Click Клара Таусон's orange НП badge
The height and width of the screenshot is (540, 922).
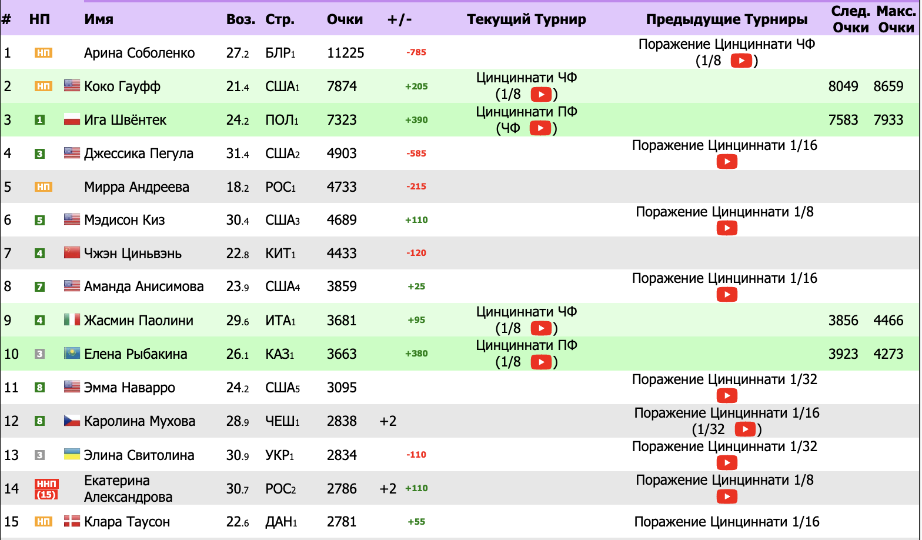pos(44,522)
